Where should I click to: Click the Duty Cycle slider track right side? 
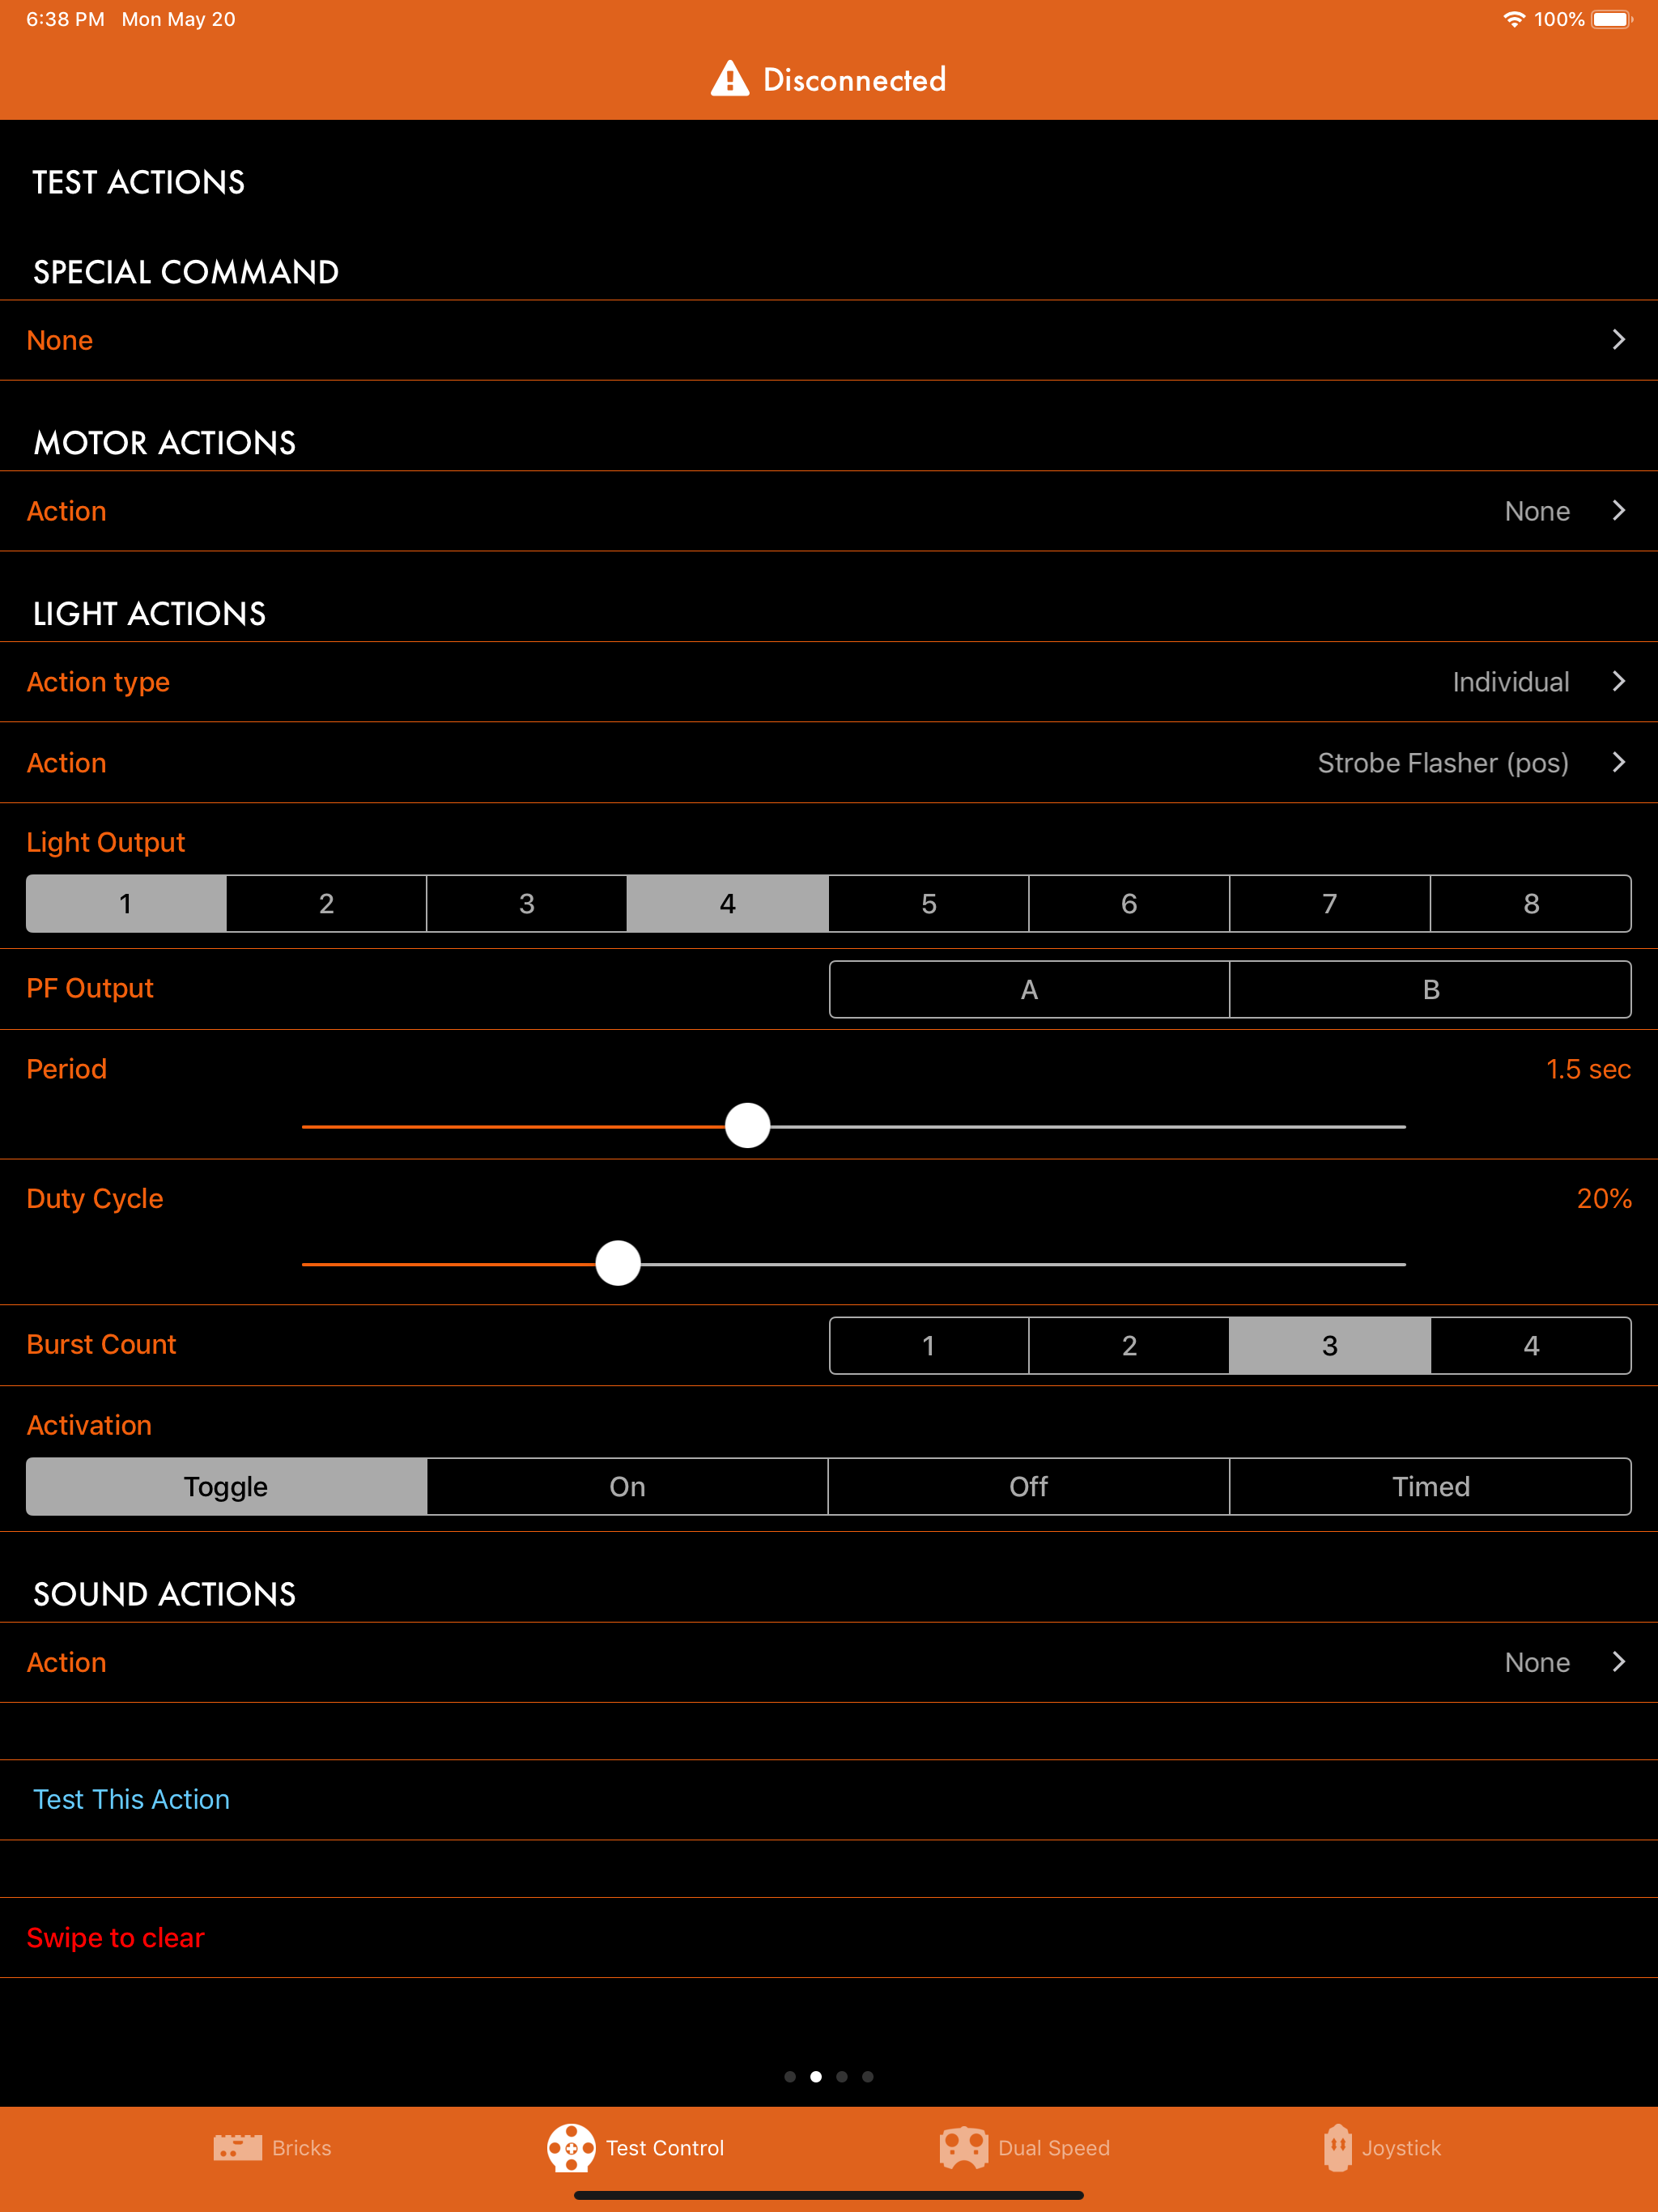coord(1023,1264)
